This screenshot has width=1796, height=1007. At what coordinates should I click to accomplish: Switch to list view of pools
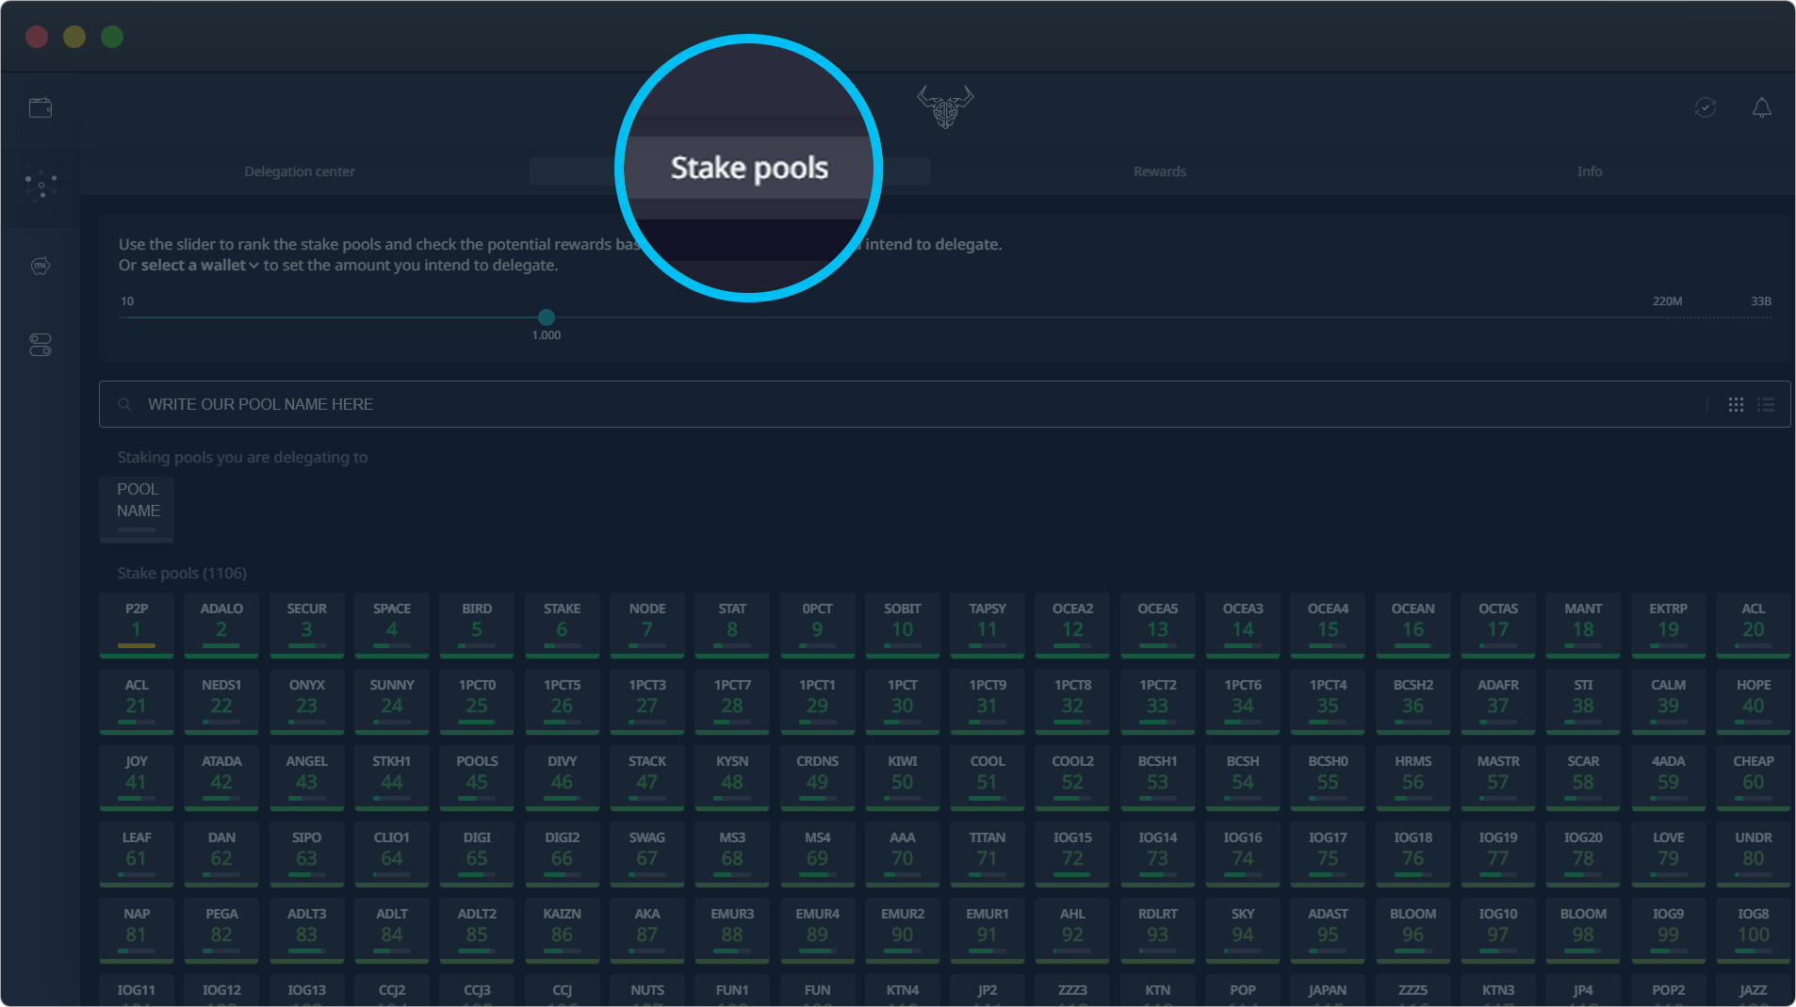tap(1766, 404)
